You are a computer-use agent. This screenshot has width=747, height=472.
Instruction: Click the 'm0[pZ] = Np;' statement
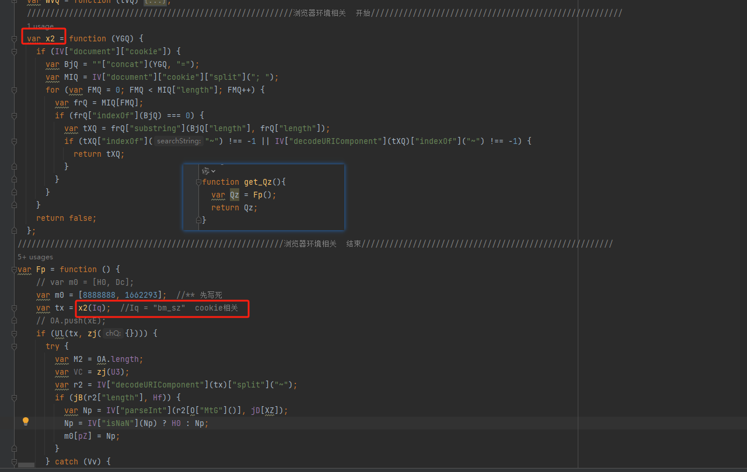(x=92, y=436)
